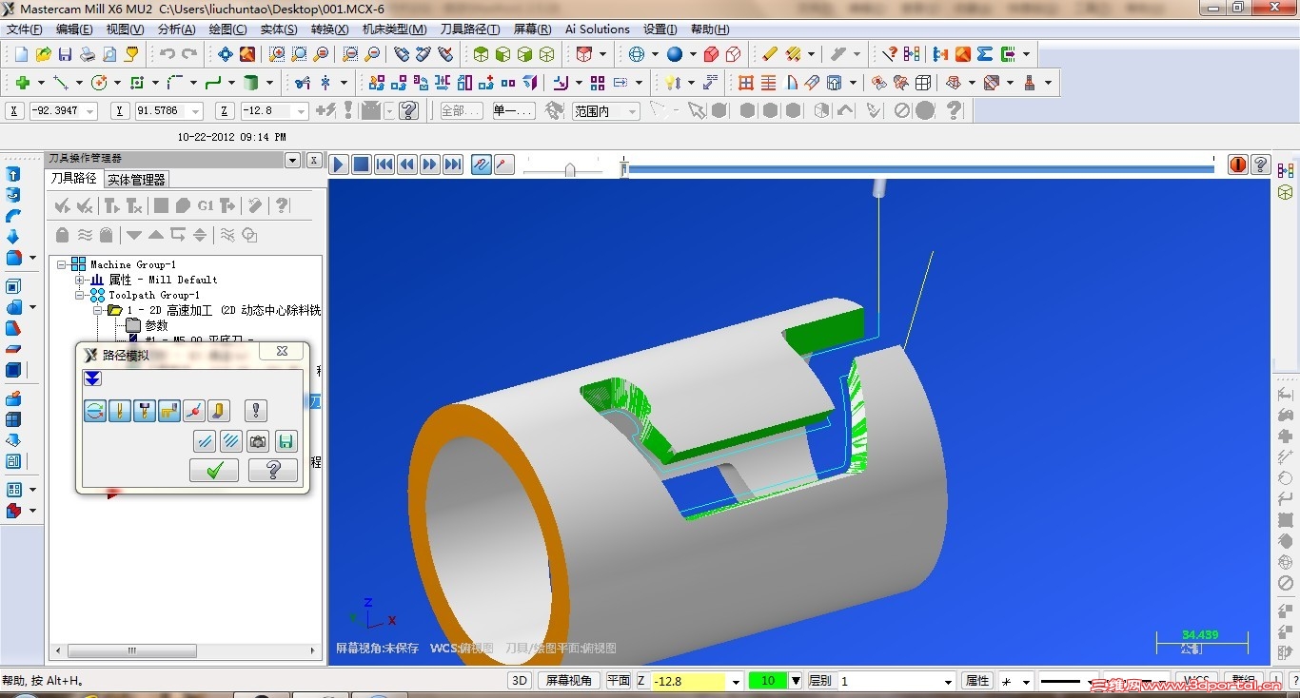Select the 刀具路径 tab
This screenshot has width=1300, height=698.
[x=74, y=179]
